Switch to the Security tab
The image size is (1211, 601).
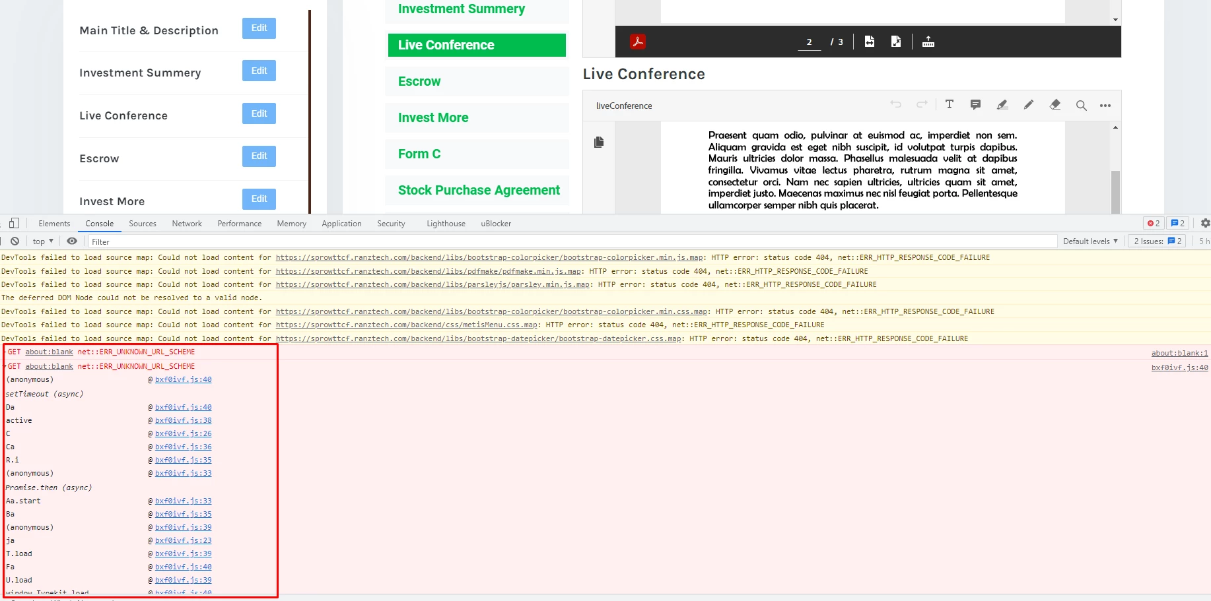pyautogui.click(x=391, y=224)
